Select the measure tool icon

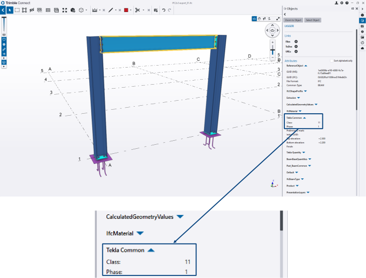coord(94,10)
